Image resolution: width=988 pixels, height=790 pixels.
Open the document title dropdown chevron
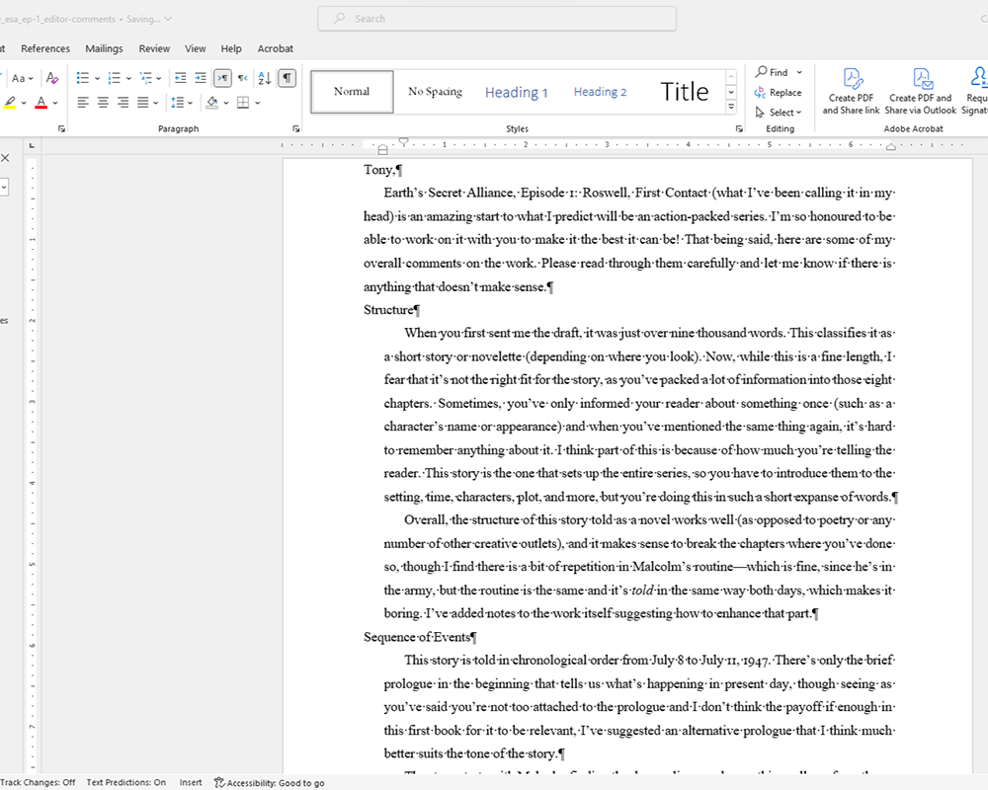[168, 19]
